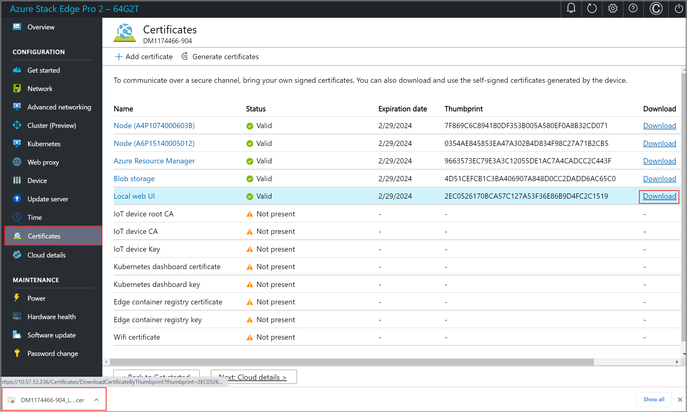Select the Network icon in the sidebar
This screenshot has width=687, height=412.
point(17,88)
